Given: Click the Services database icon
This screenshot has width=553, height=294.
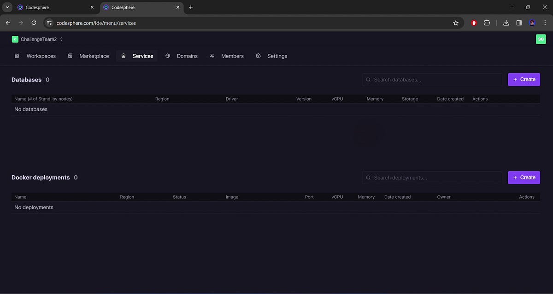Looking at the screenshot, I should coord(123,56).
